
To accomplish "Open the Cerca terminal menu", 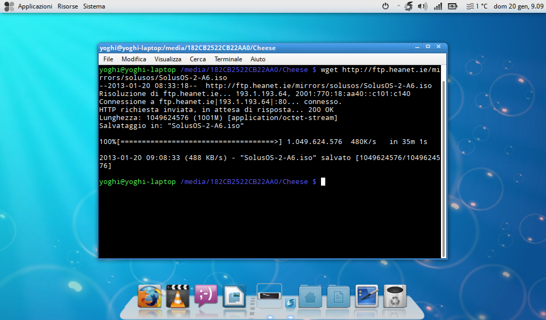I will click(198, 59).
